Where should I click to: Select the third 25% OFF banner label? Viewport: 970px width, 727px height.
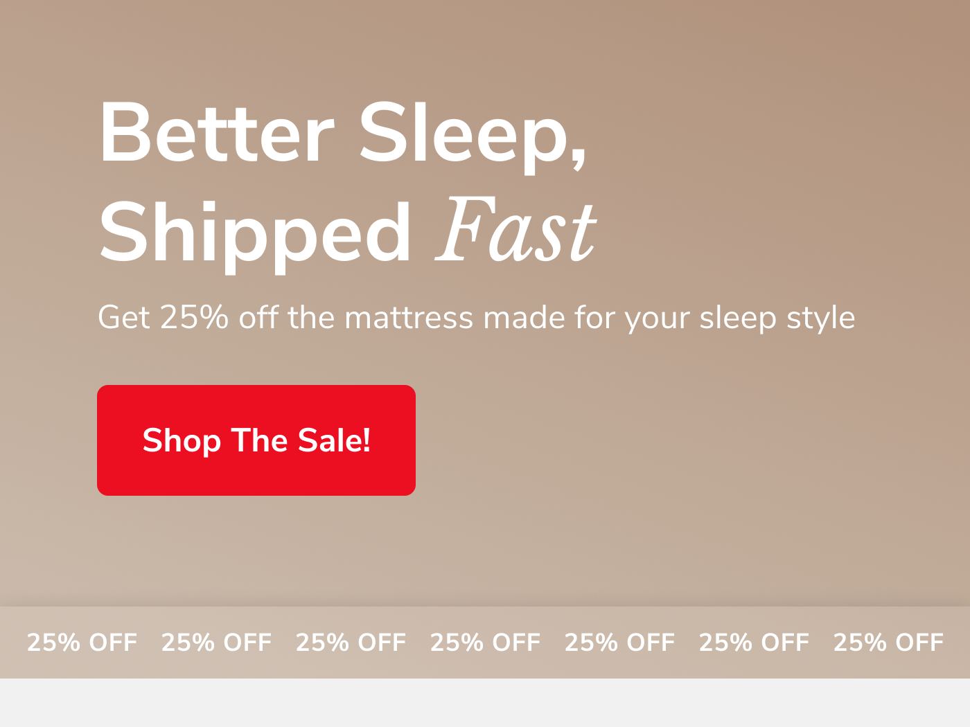pos(351,643)
